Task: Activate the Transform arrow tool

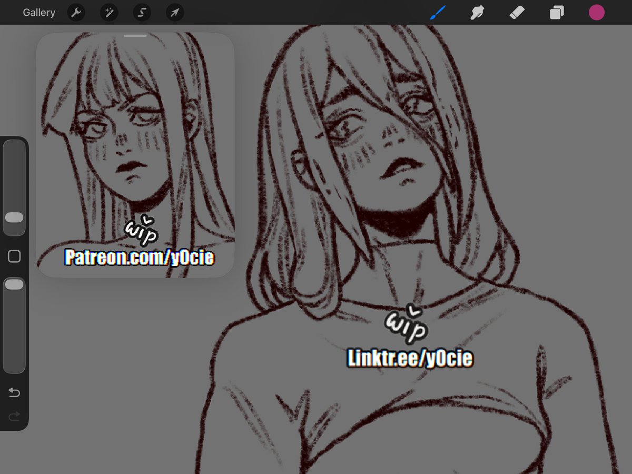Action: coord(175,13)
